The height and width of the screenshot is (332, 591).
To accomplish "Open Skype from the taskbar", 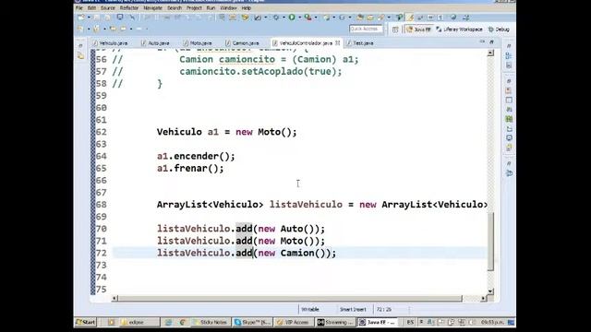I will coord(252,322).
